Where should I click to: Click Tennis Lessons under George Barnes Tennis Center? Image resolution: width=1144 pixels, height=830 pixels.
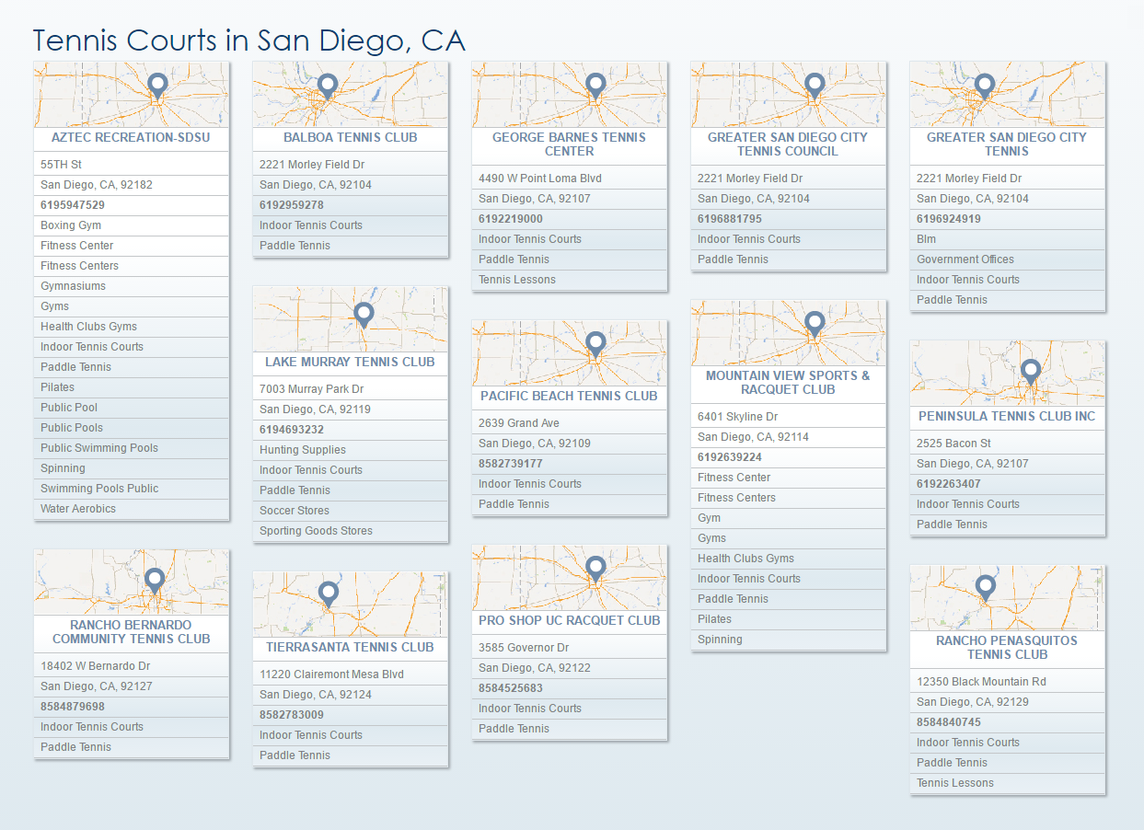pos(517,280)
